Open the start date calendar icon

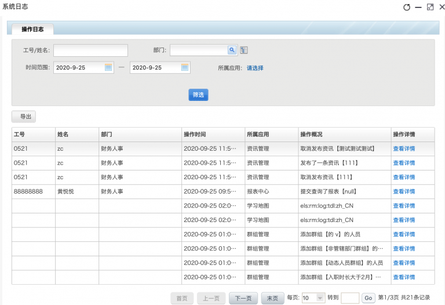coord(108,67)
